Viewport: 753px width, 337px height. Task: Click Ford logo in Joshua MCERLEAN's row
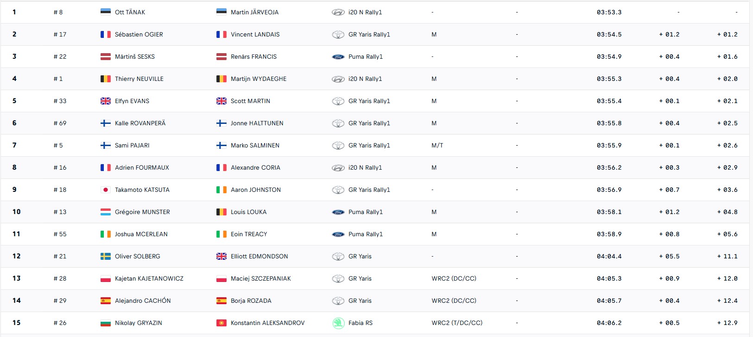[x=338, y=234]
